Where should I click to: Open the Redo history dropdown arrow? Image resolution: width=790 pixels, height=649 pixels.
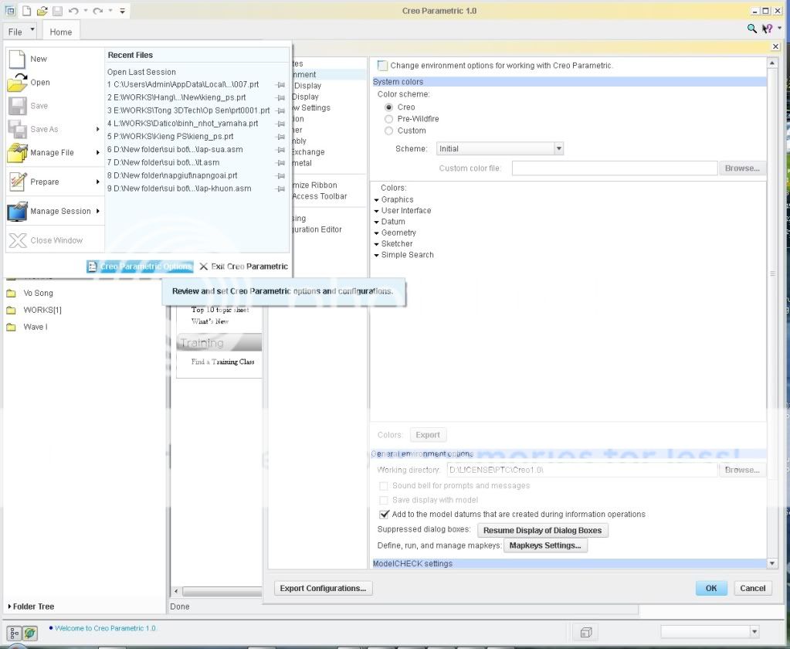tap(110, 11)
